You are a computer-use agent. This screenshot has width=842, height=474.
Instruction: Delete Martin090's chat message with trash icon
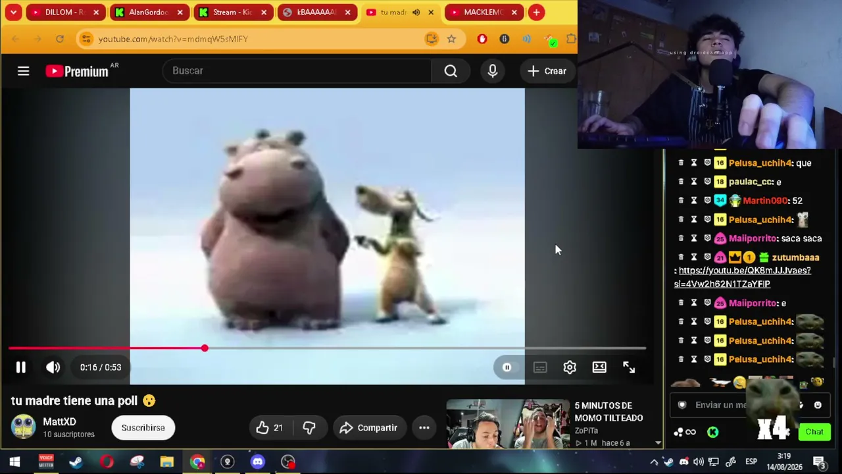pyautogui.click(x=681, y=200)
